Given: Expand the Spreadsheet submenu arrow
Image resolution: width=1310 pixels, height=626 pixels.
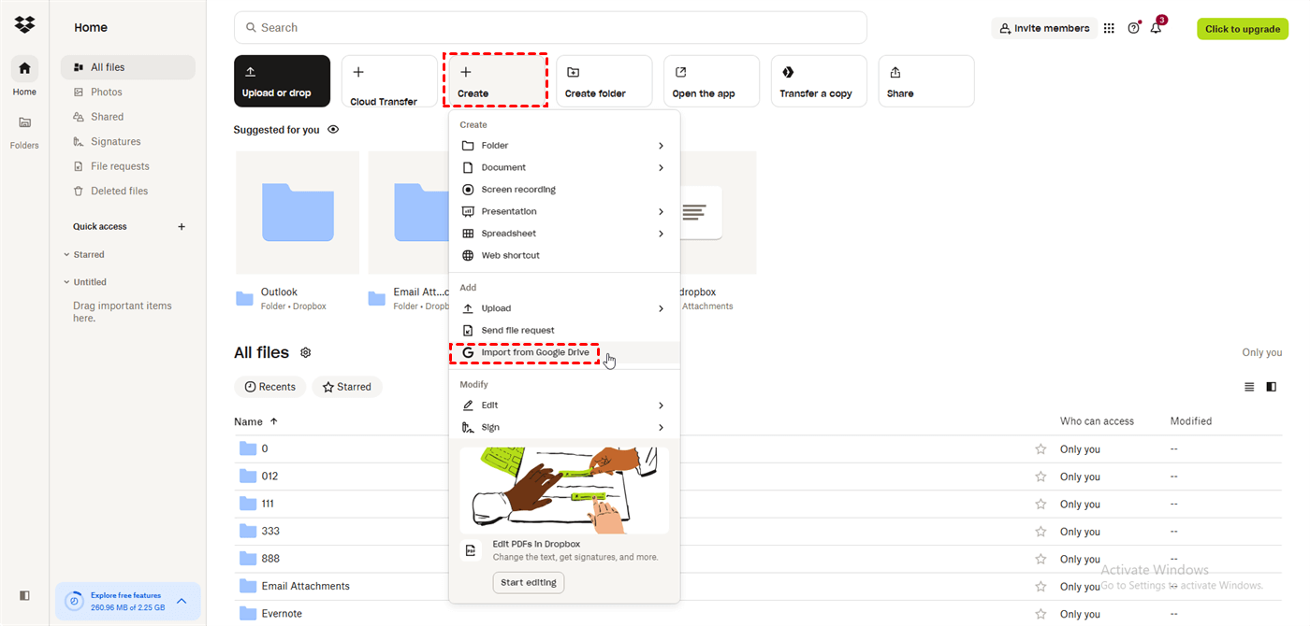Looking at the screenshot, I should pos(661,234).
